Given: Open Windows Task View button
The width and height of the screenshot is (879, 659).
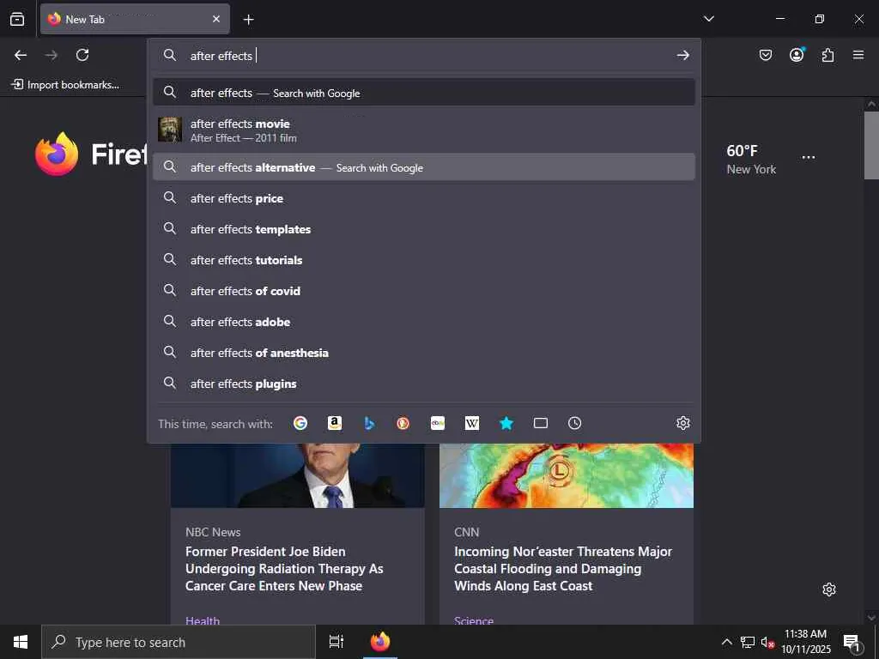Looking at the screenshot, I should point(336,642).
